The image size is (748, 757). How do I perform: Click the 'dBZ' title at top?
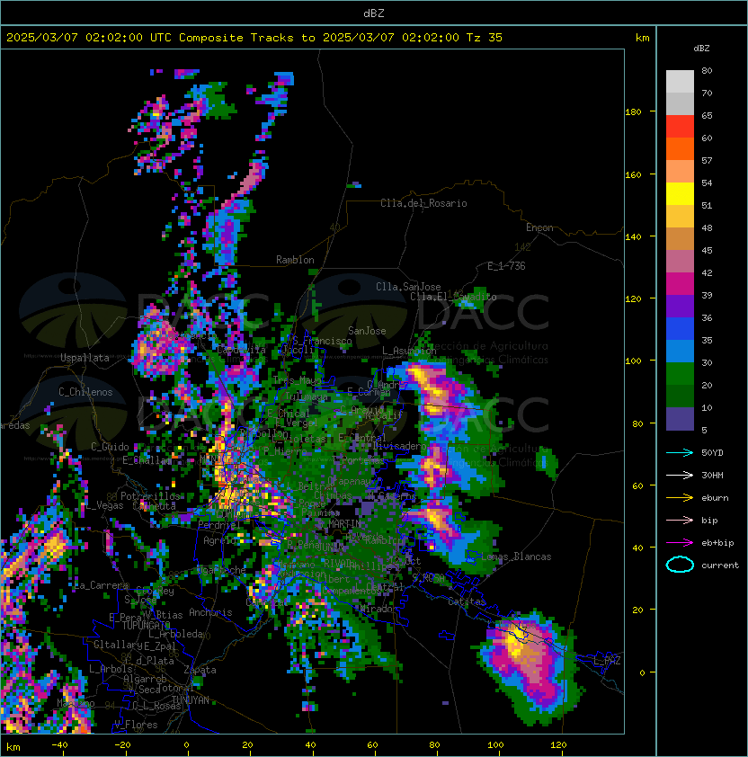pyautogui.click(x=374, y=13)
